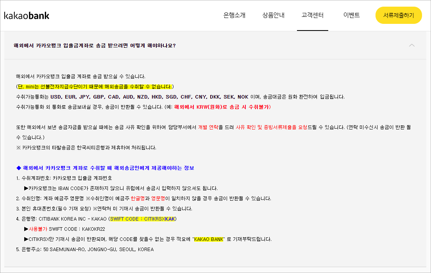This screenshot has width=431, height=273.
Task: Click the highlighted mini 해외송금 수취 notice
Action: [95, 87]
